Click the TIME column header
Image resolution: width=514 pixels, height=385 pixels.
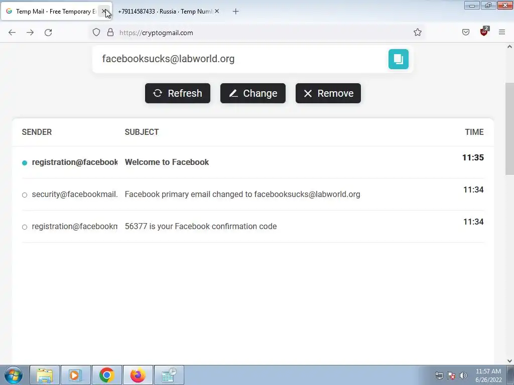(x=474, y=132)
